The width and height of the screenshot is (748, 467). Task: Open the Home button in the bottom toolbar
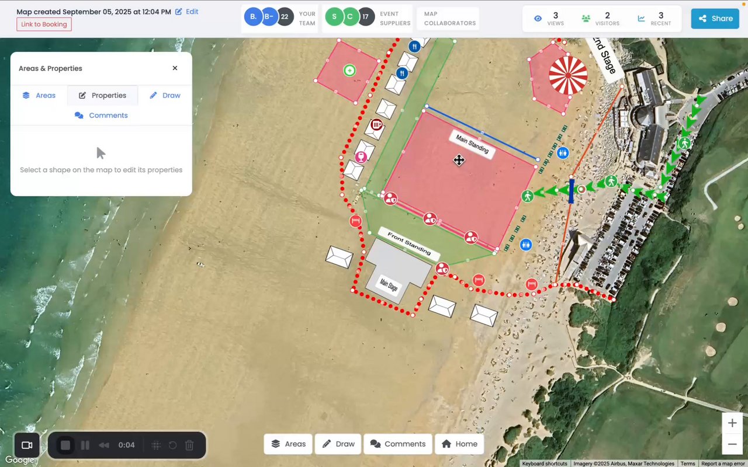(459, 444)
